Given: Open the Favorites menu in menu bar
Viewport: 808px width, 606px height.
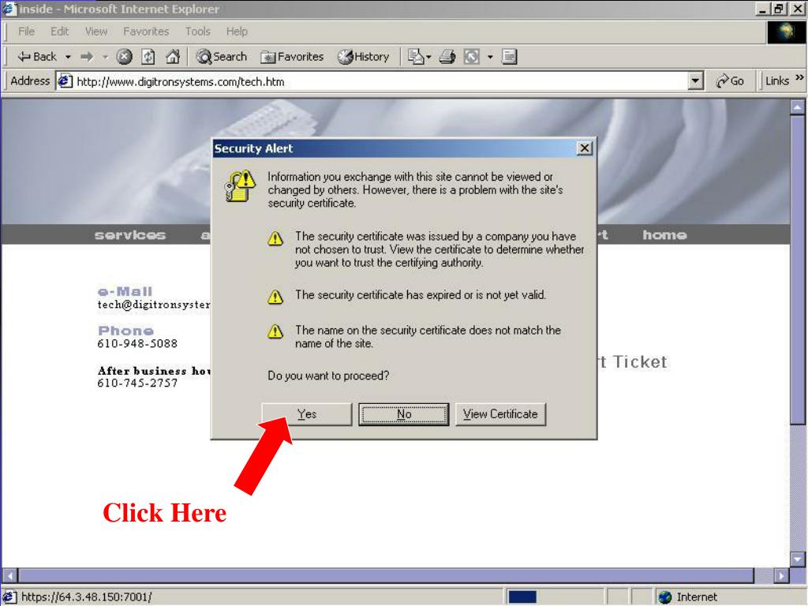Looking at the screenshot, I should point(146,32).
